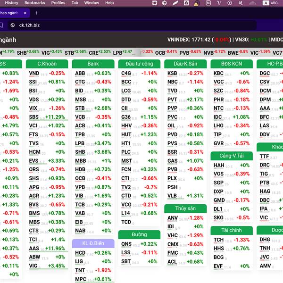283x283 pixels.
Task: Click VNINDEX 1771.42 in the header
Action: (x=189, y=40)
